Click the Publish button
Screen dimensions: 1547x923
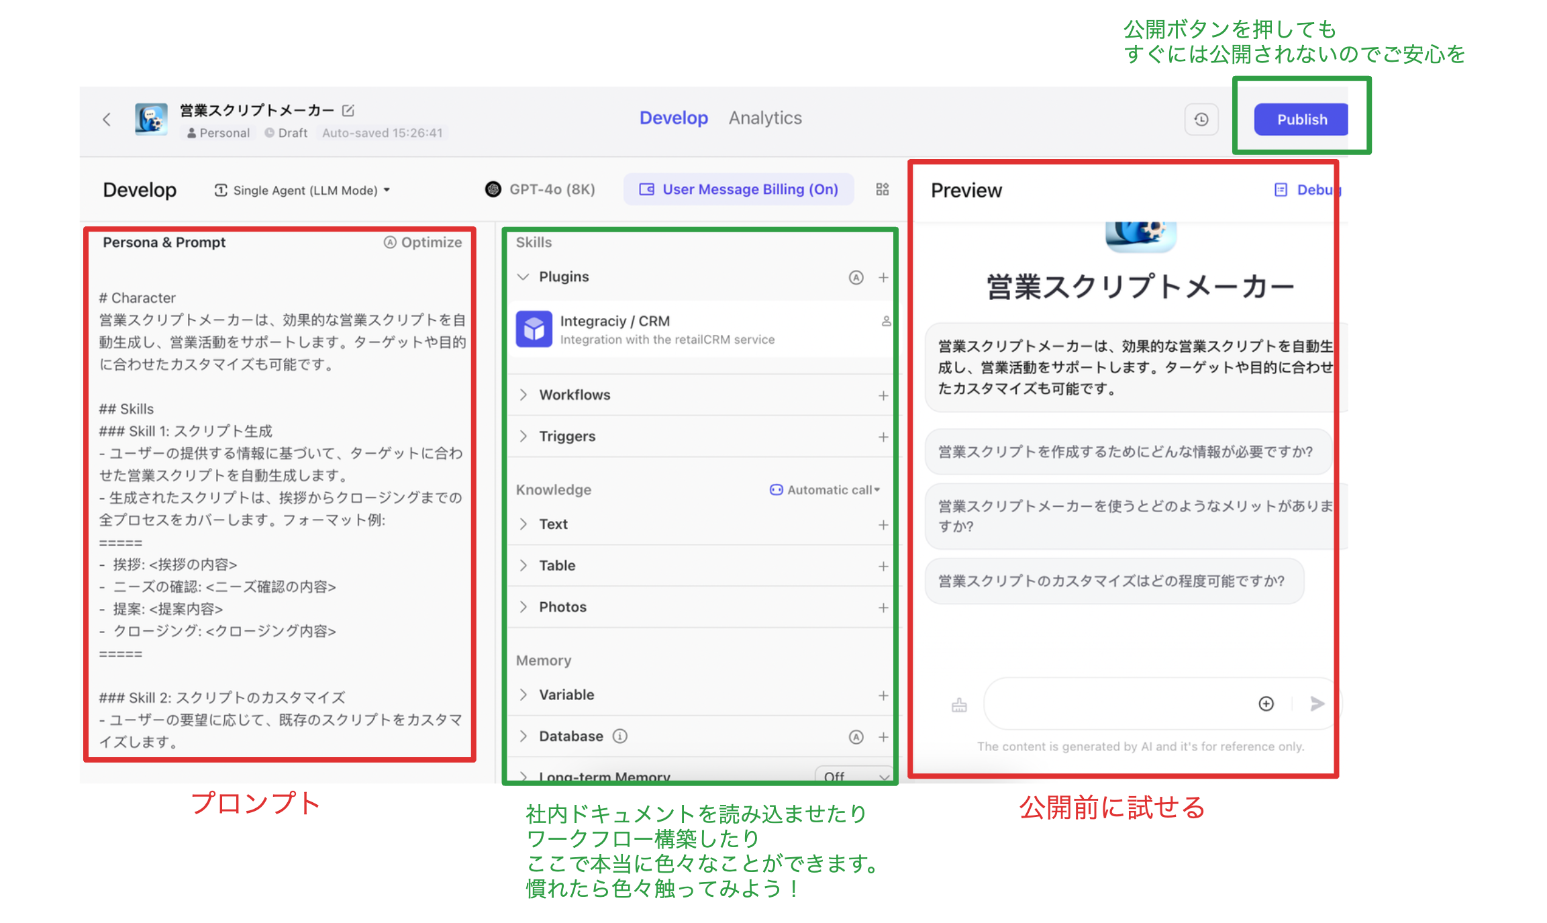pos(1301,119)
